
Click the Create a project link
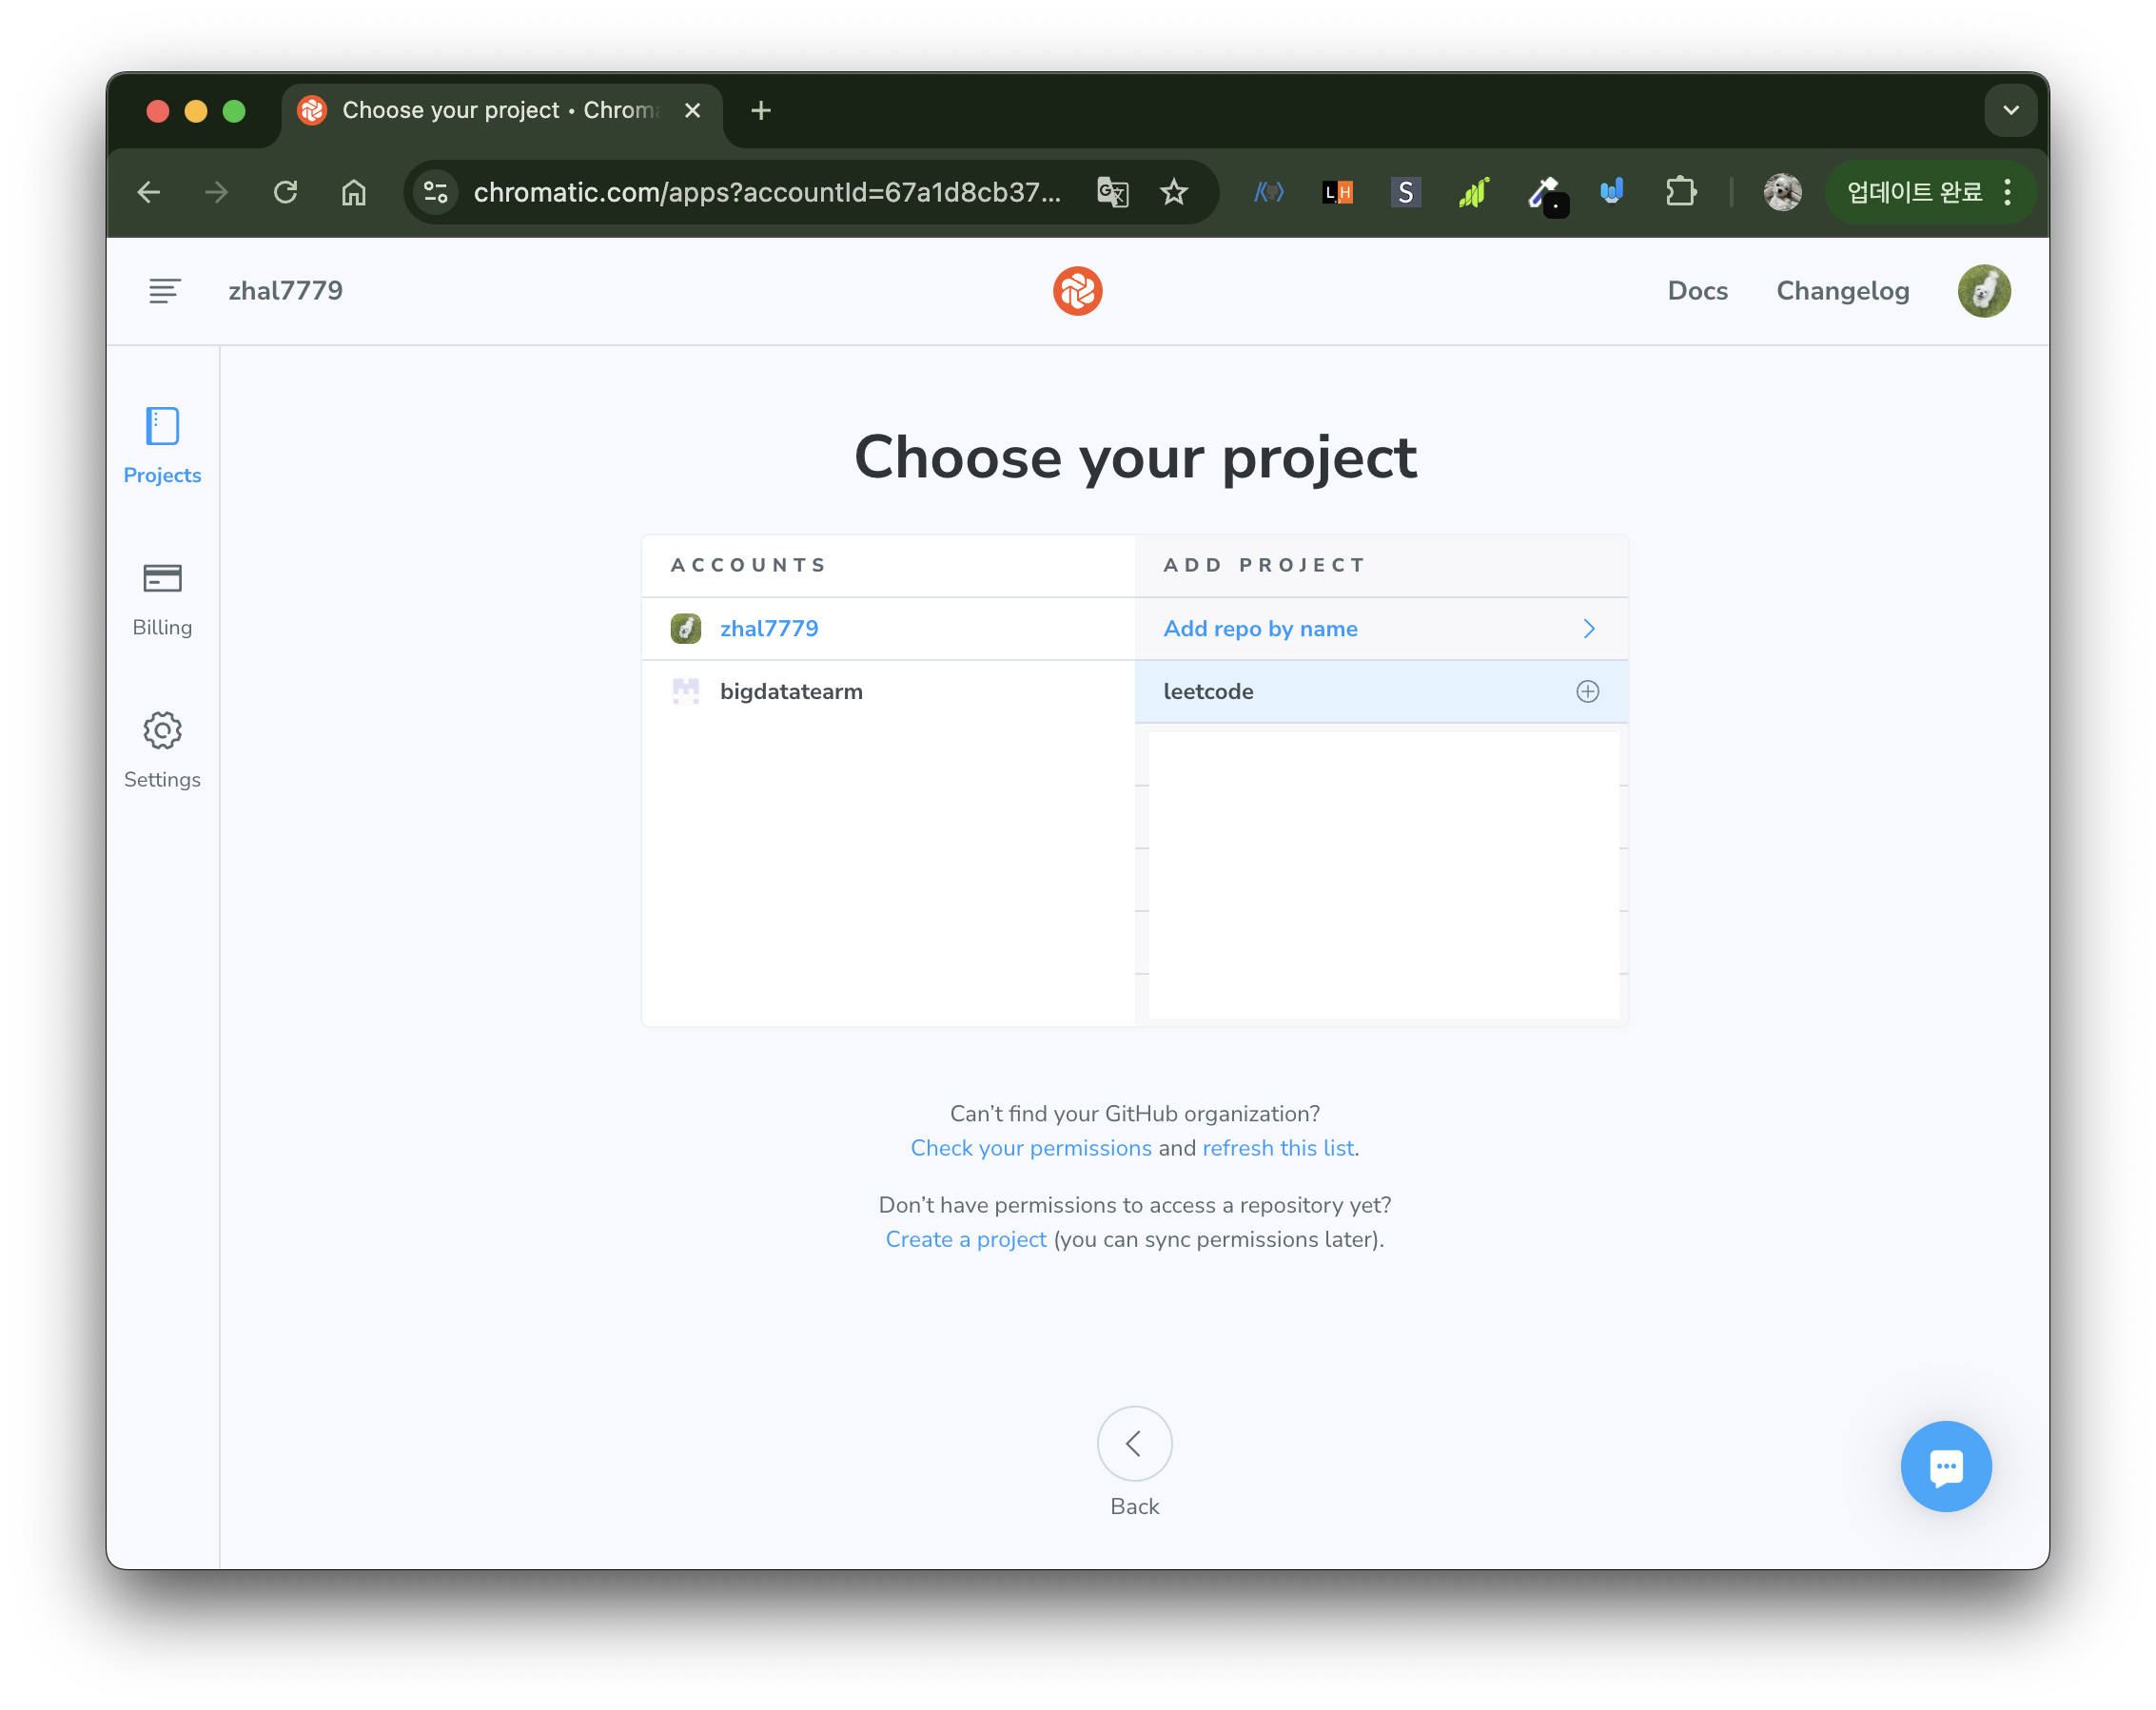coord(965,1239)
